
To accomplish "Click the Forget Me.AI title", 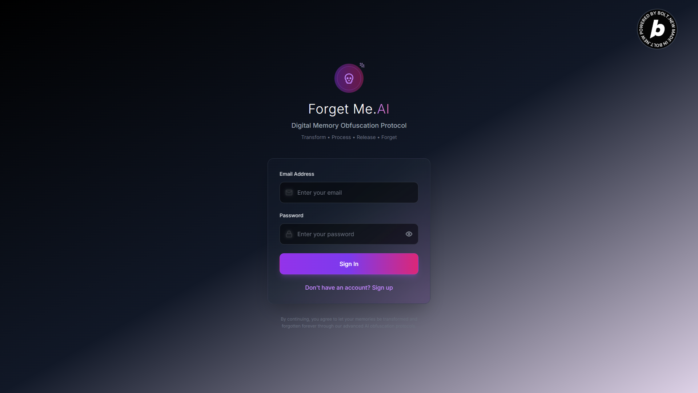I will tap(349, 109).
